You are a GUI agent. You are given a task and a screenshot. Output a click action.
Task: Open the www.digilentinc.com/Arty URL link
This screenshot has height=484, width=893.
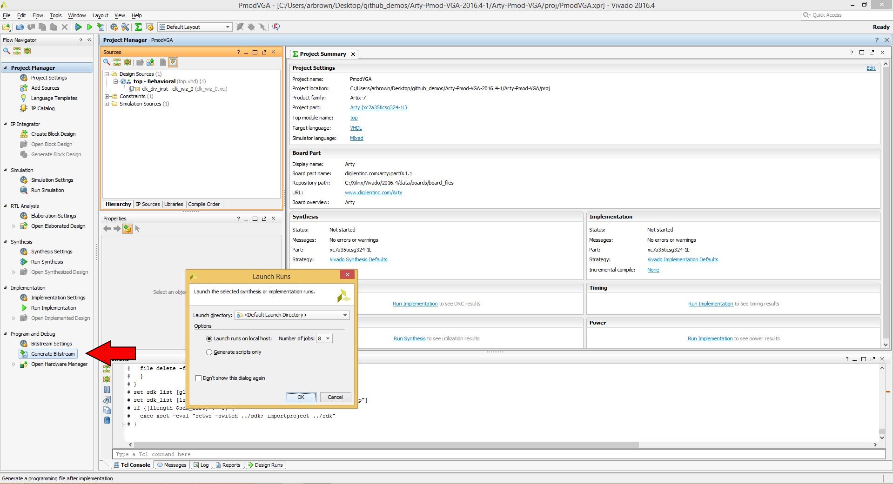pos(374,192)
